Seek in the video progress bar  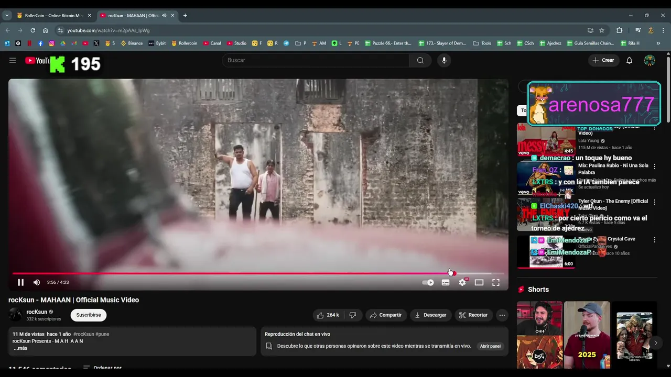[258, 273]
